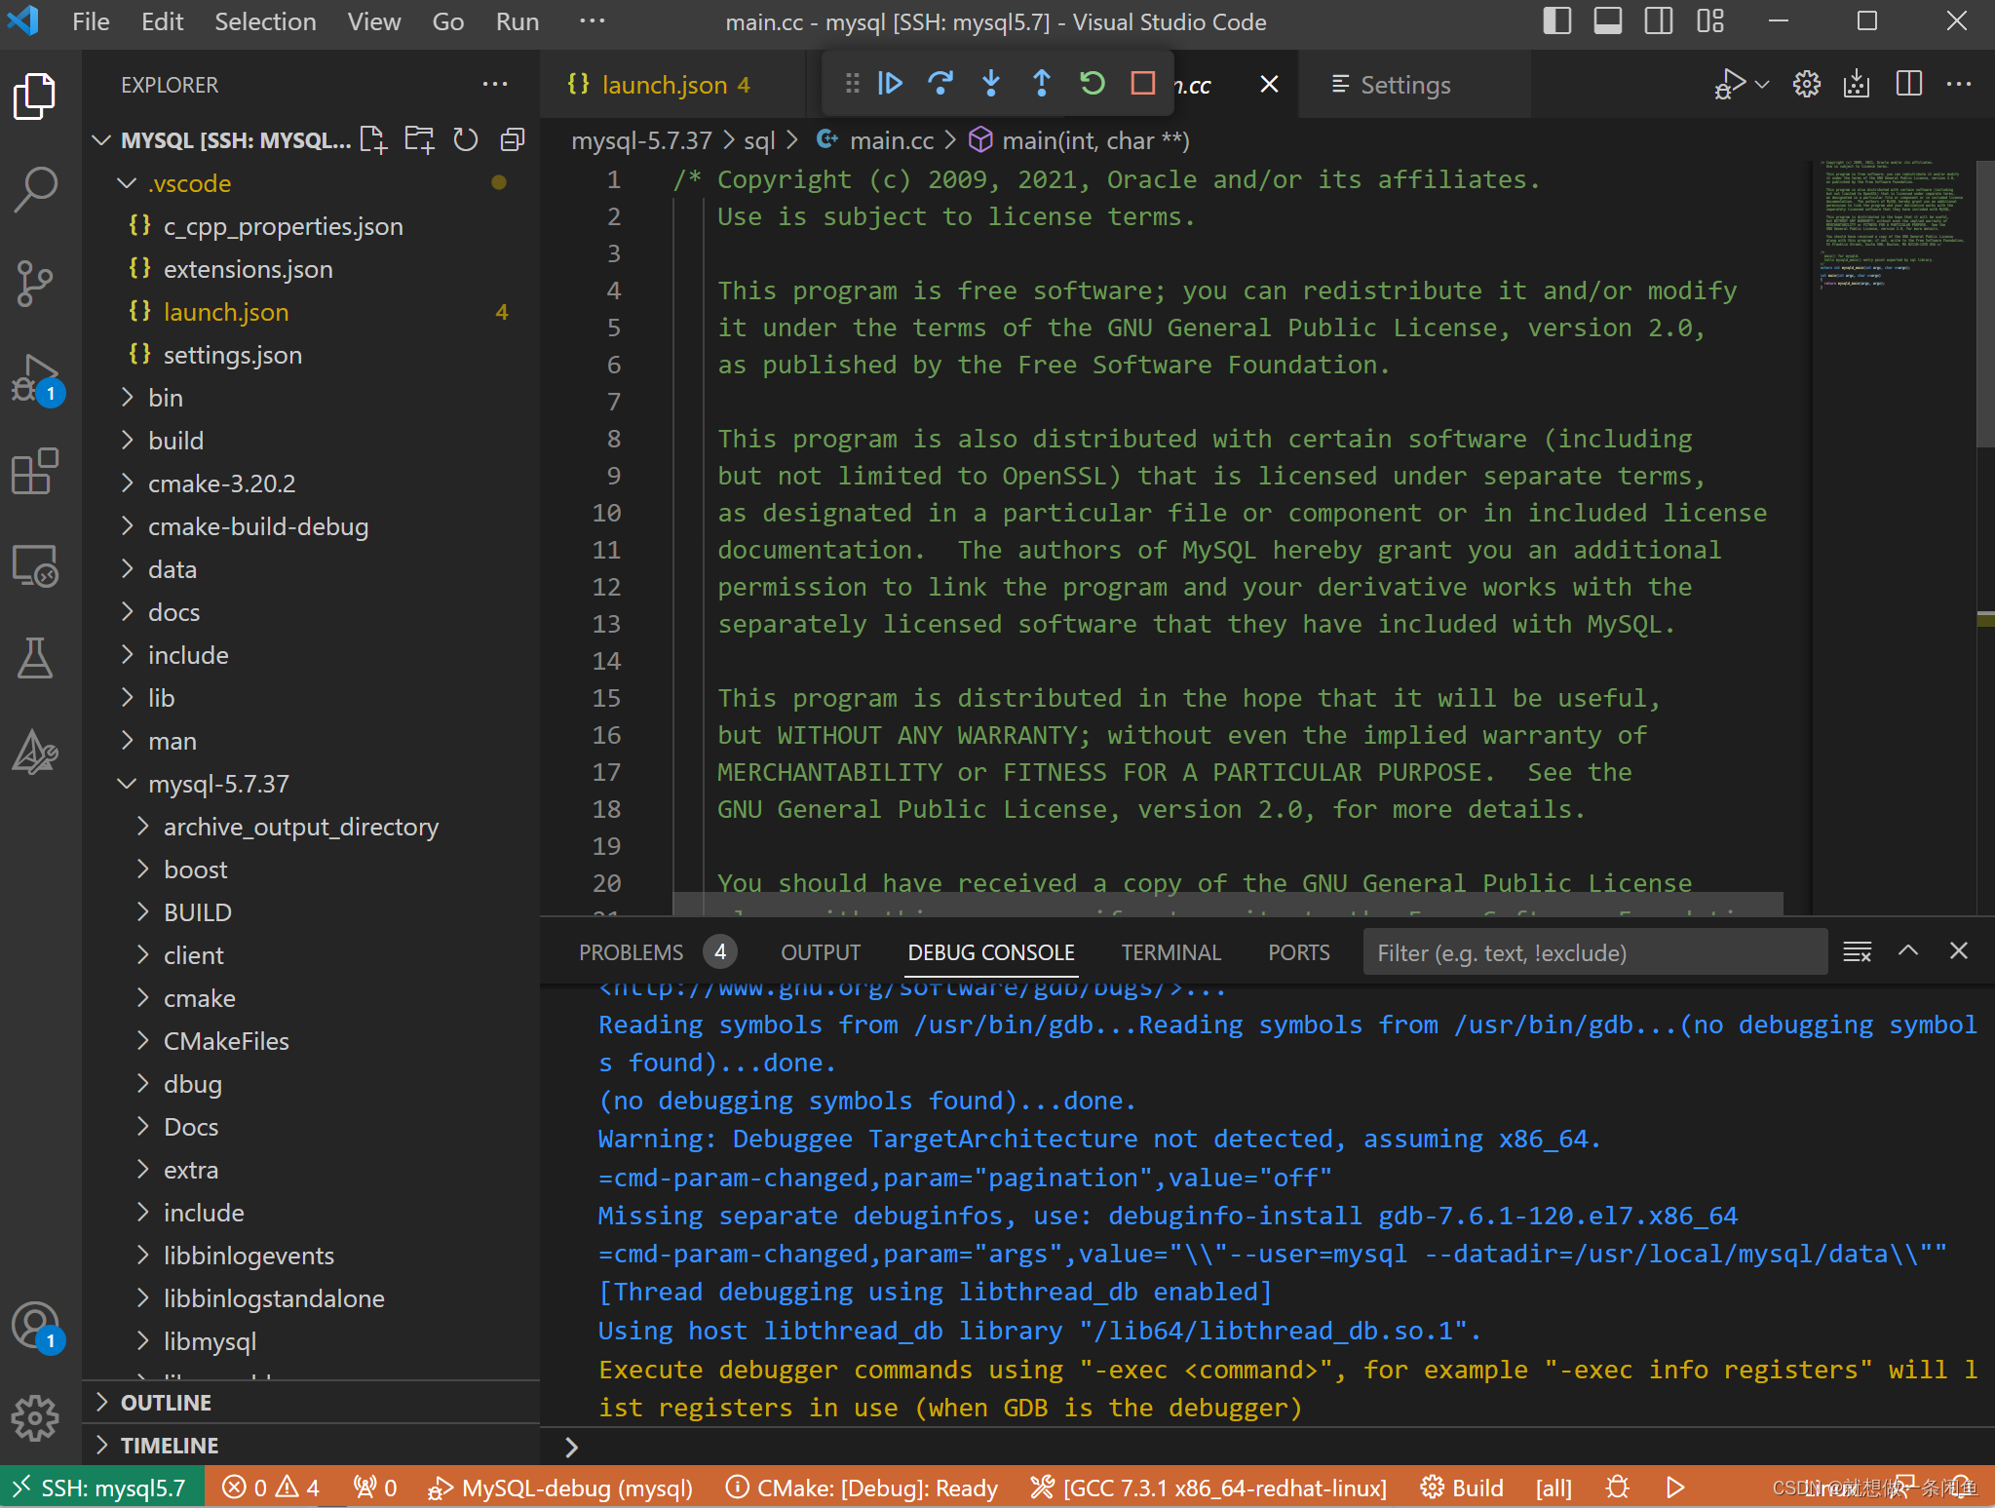
Task: Create a new file in Explorer
Action: pyautogui.click(x=373, y=140)
